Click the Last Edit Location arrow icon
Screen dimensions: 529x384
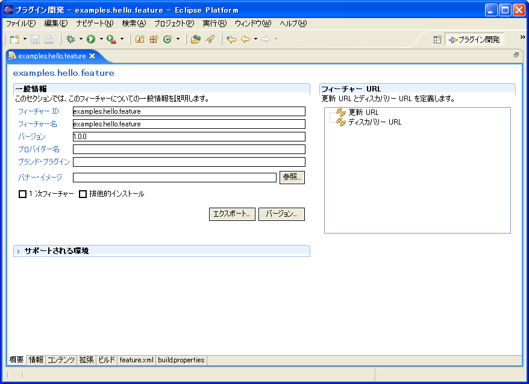[231, 39]
